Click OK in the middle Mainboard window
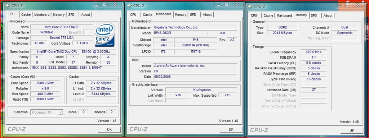 231,129
